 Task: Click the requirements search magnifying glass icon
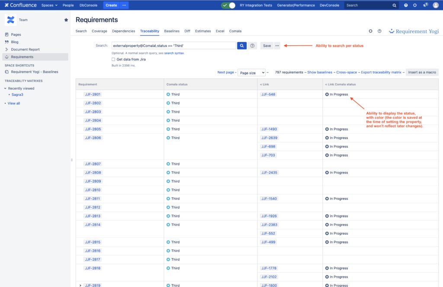pos(242,45)
